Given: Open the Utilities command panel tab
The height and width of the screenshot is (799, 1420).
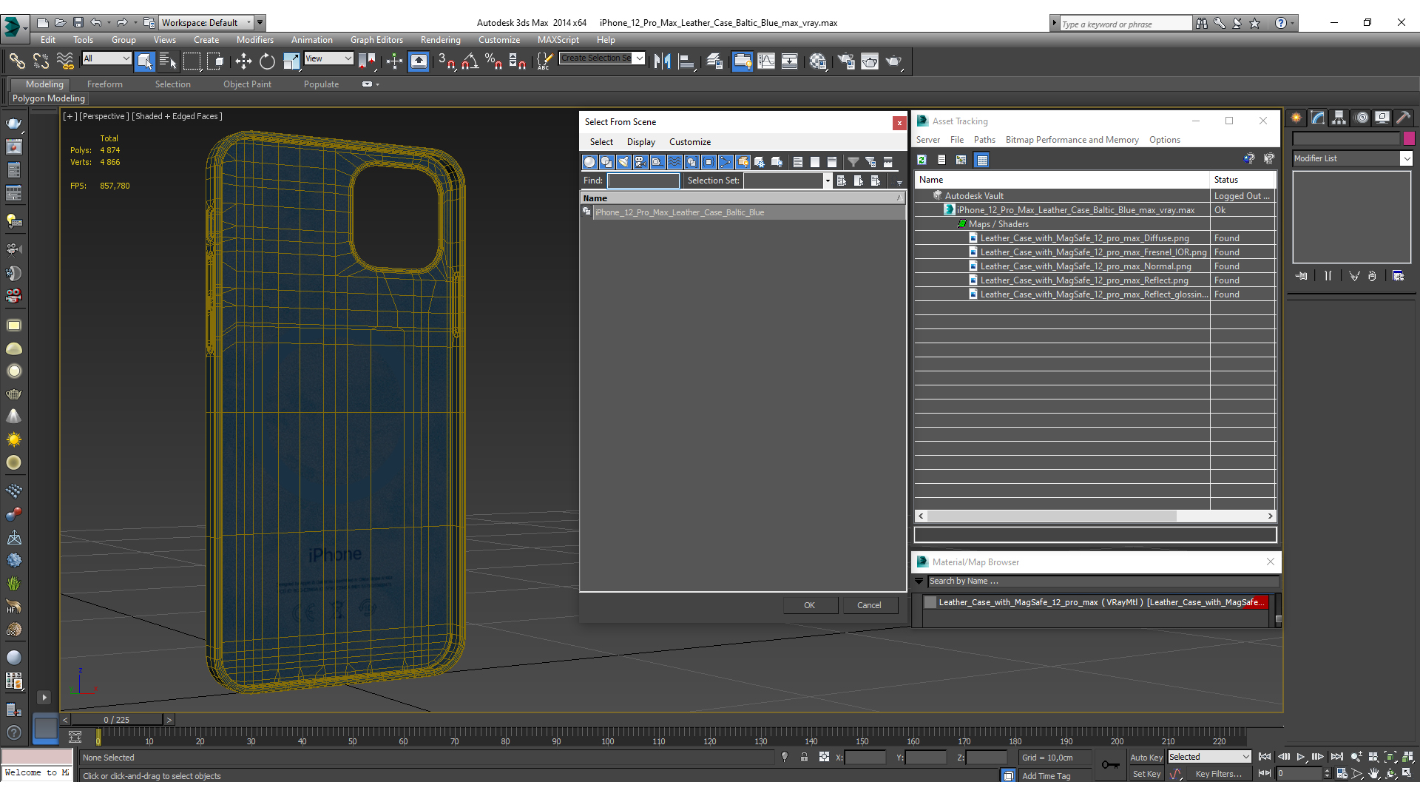Looking at the screenshot, I should (x=1403, y=118).
